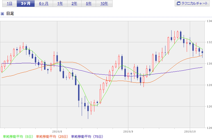Select the 5年 chart range
This screenshot has height=139, width=212.
point(89,4)
